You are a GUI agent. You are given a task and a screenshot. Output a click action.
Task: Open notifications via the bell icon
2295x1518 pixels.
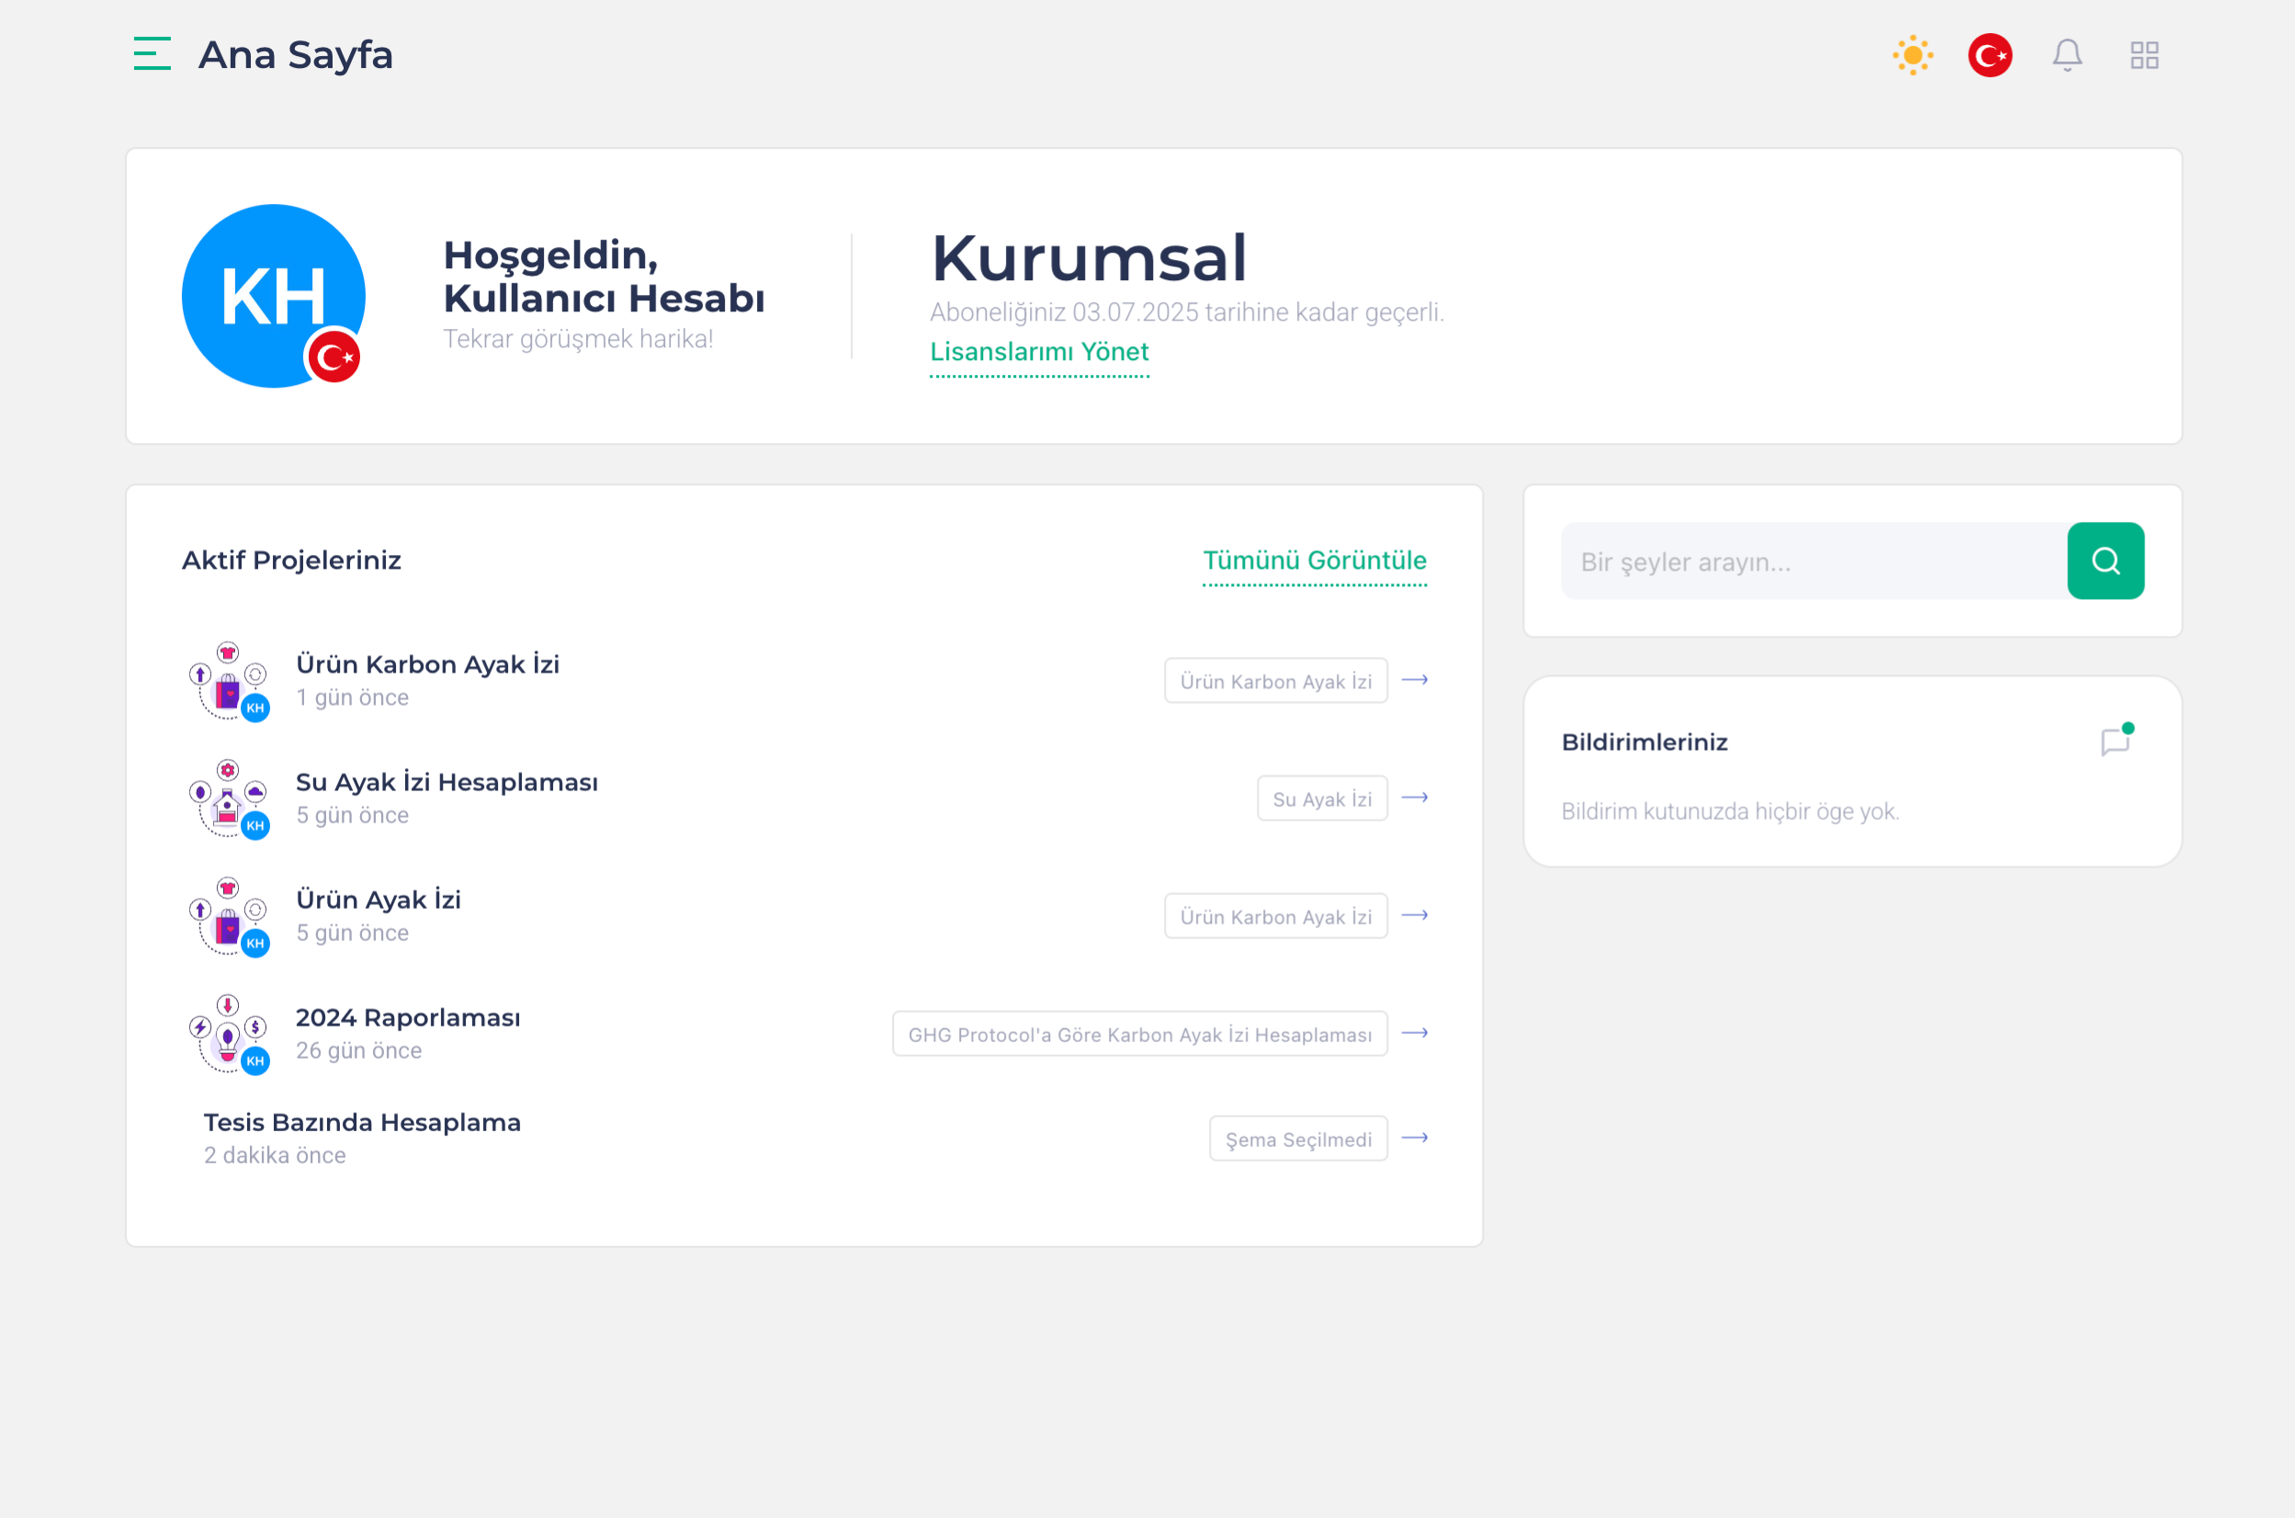[2066, 55]
